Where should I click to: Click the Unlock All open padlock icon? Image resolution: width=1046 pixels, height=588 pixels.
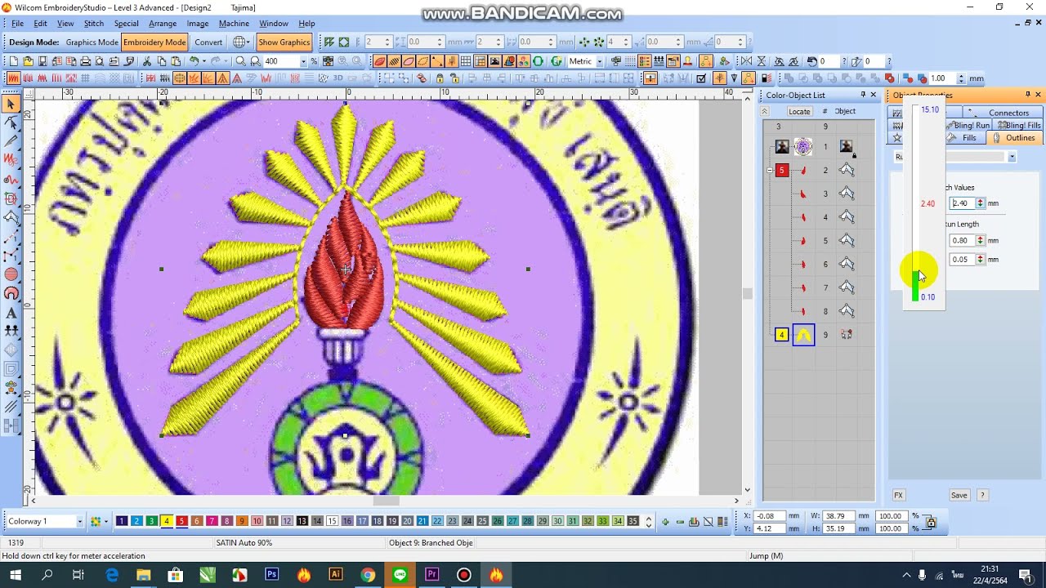click(455, 78)
